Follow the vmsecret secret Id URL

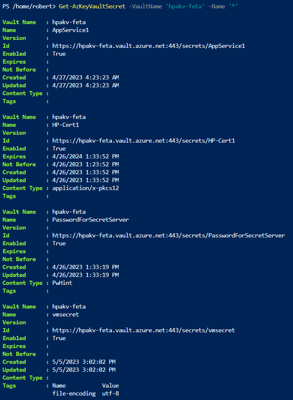pos(144,330)
